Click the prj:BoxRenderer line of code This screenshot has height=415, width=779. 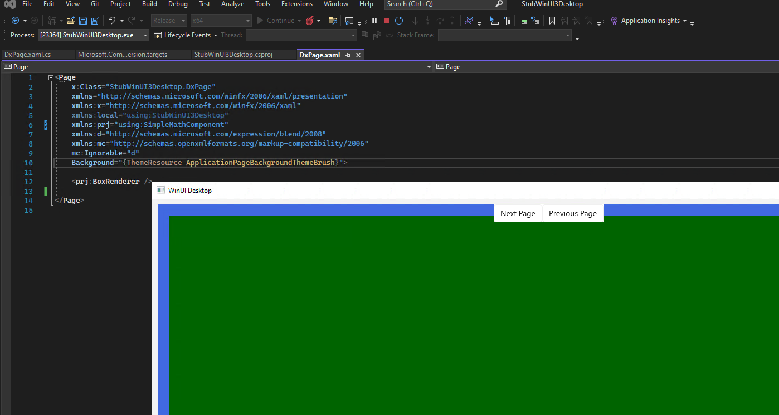tap(111, 182)
